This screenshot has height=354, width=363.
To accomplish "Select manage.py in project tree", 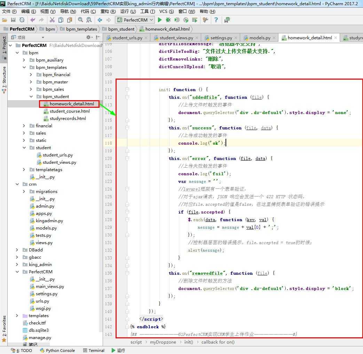I will click(x=40, y=338).
